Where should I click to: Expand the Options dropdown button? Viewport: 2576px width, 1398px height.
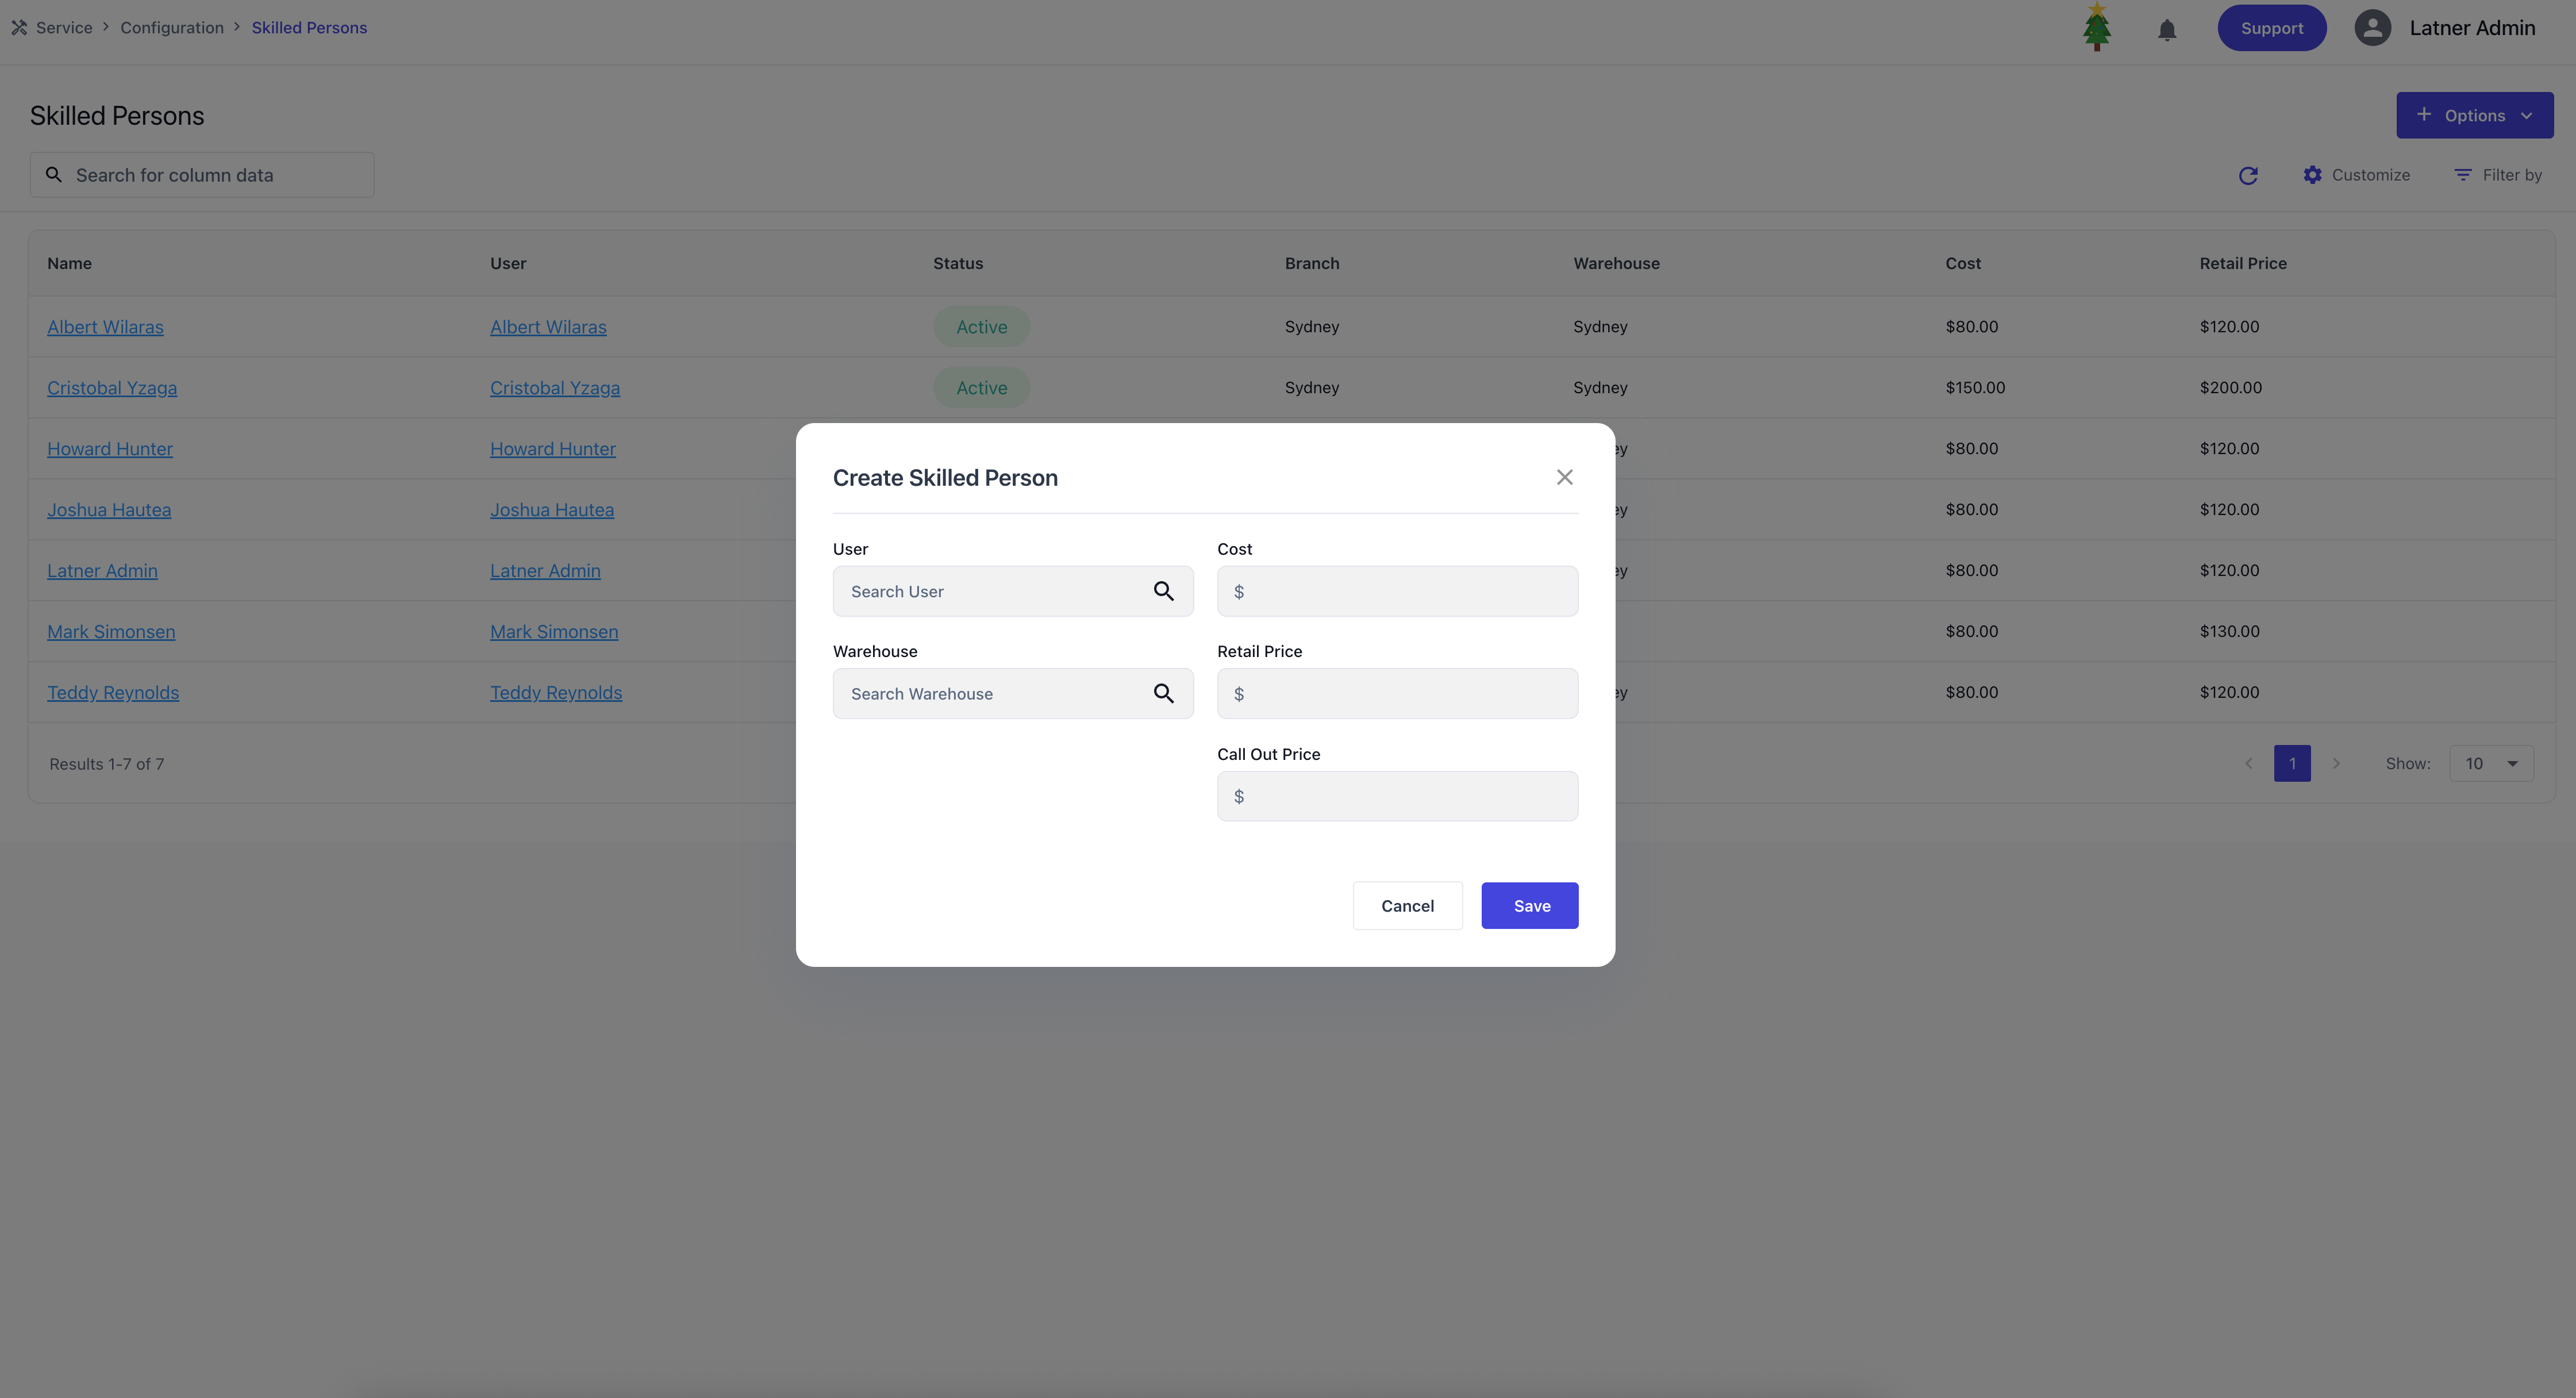[2474, 115]
